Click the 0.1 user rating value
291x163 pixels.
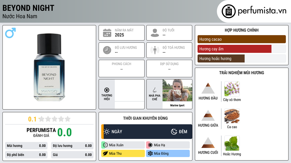[x=32, y=119]
